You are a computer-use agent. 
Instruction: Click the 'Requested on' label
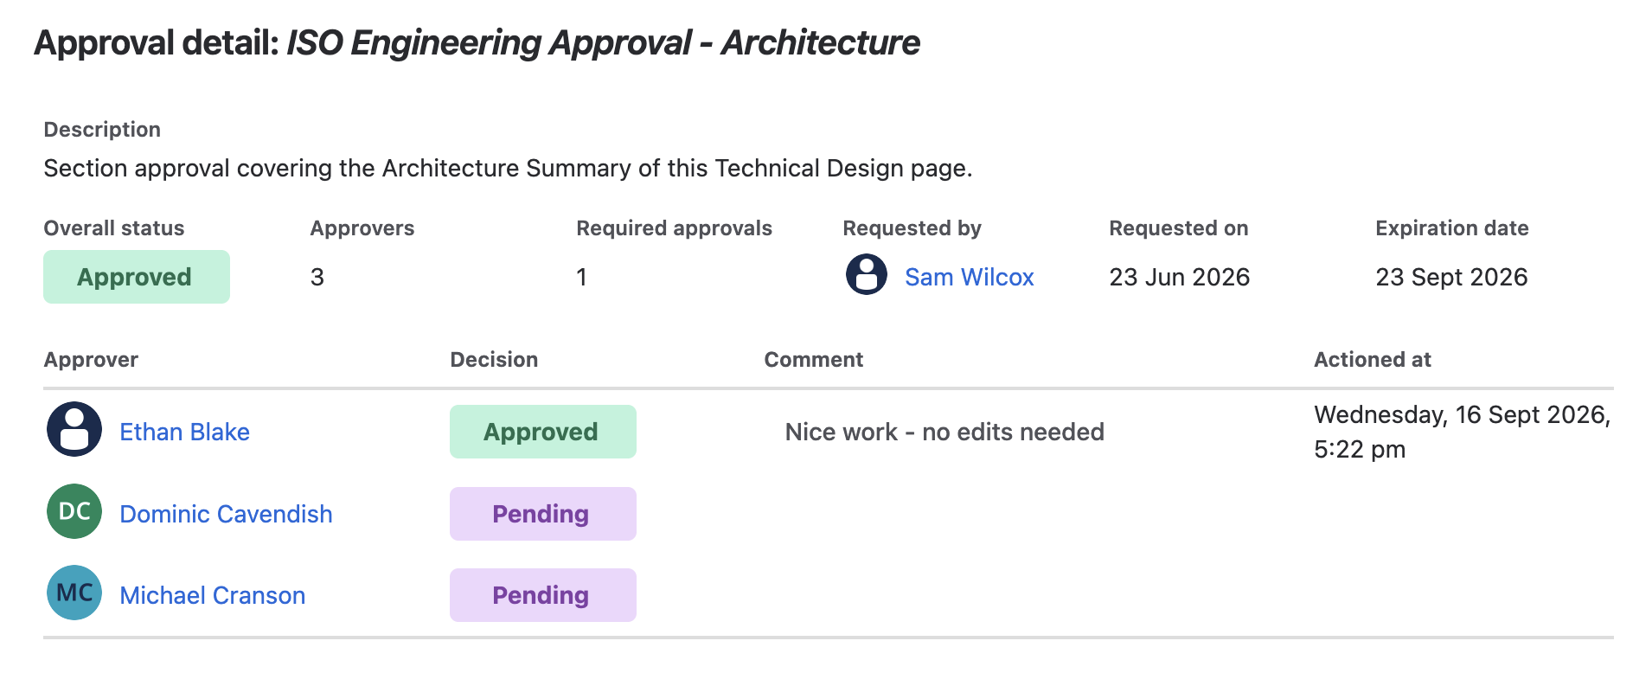(x=1178, y=228)
